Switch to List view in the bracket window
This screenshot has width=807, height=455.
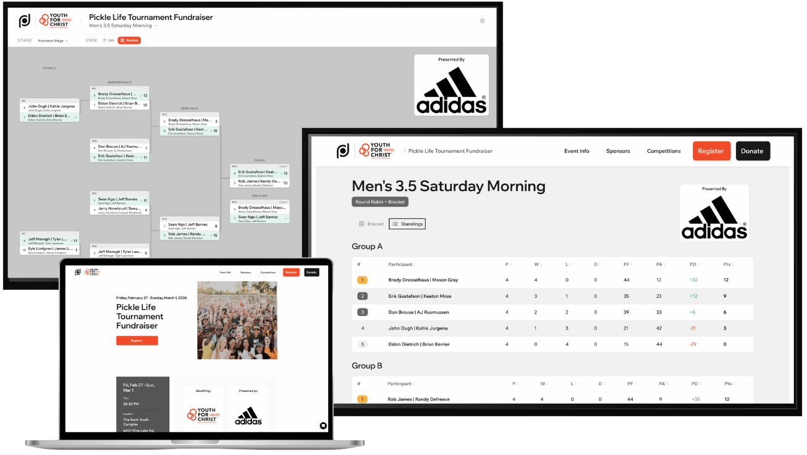click(108, 40)
